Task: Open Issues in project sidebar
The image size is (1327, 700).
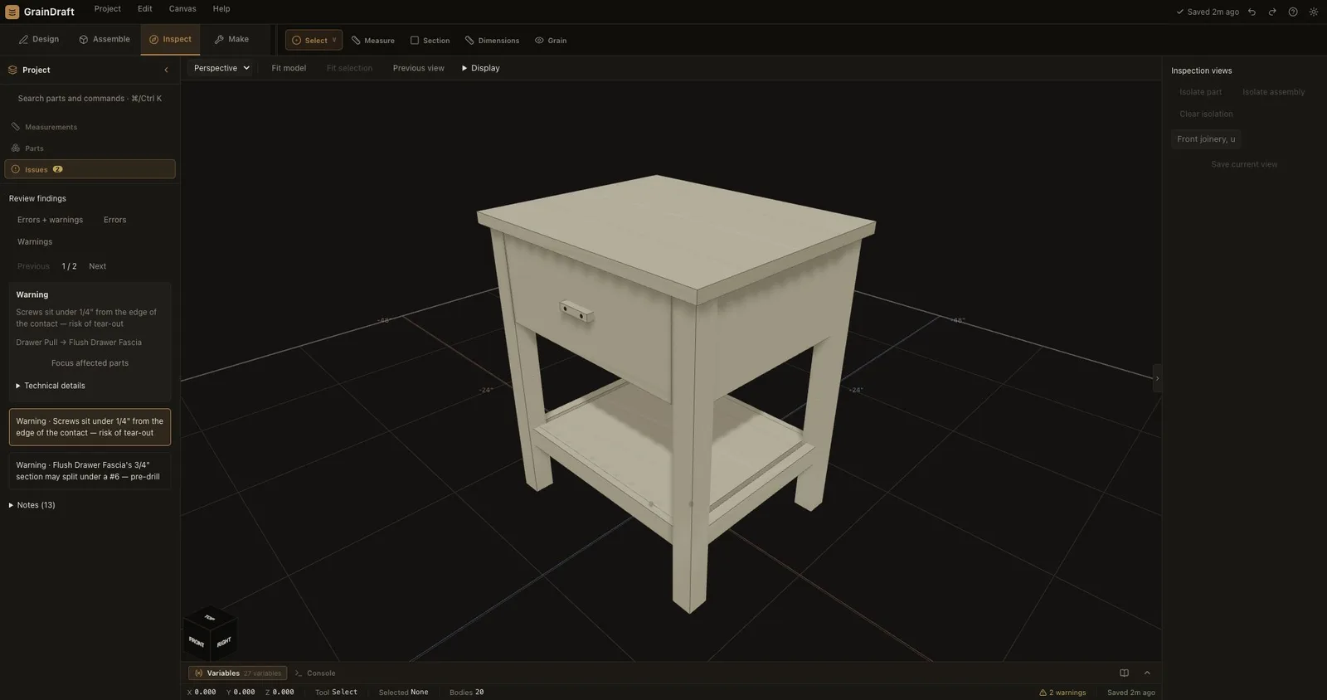Action: point(90,169)
